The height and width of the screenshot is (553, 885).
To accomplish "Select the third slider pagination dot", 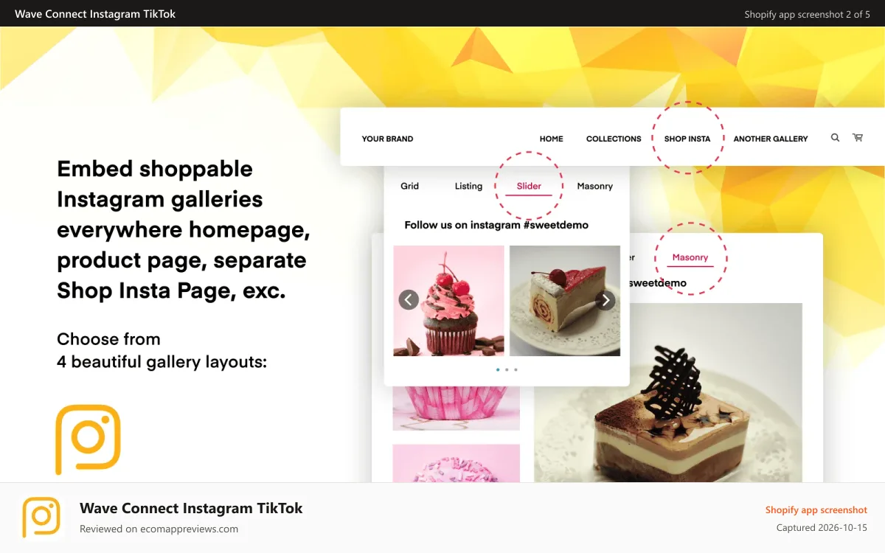I will point(516,369).
